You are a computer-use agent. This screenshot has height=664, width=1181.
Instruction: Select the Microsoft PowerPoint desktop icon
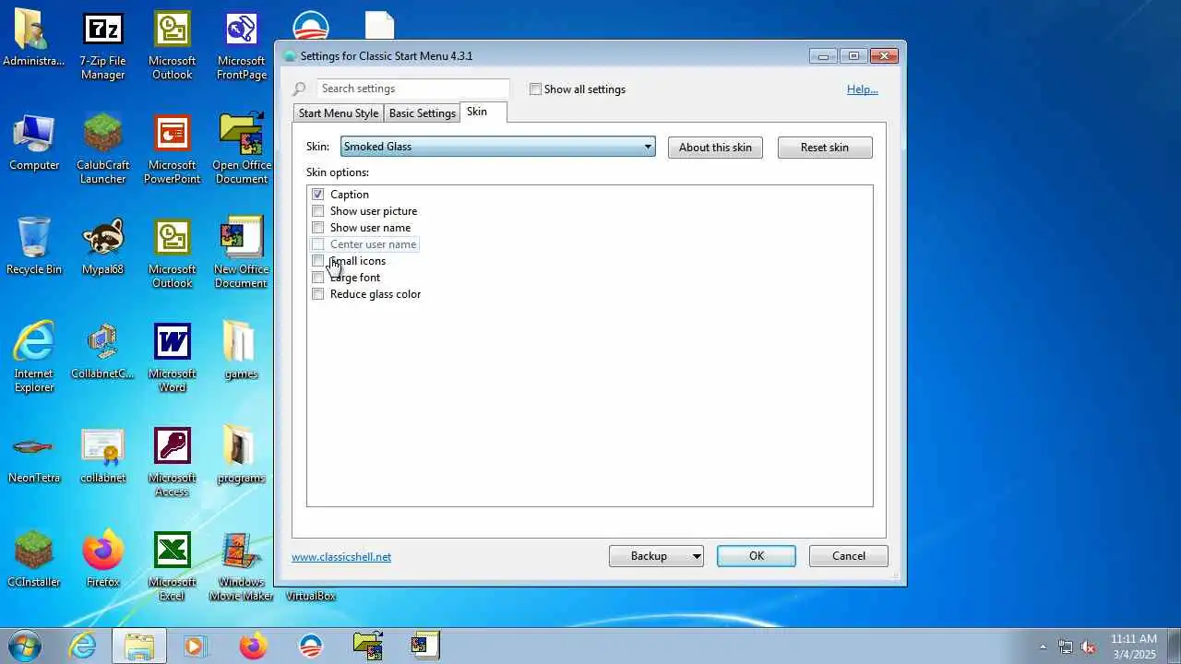[x=172, y=149]
